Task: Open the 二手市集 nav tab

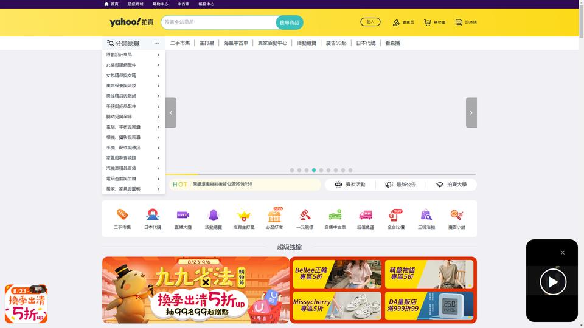Action: (x=180, y=43)
